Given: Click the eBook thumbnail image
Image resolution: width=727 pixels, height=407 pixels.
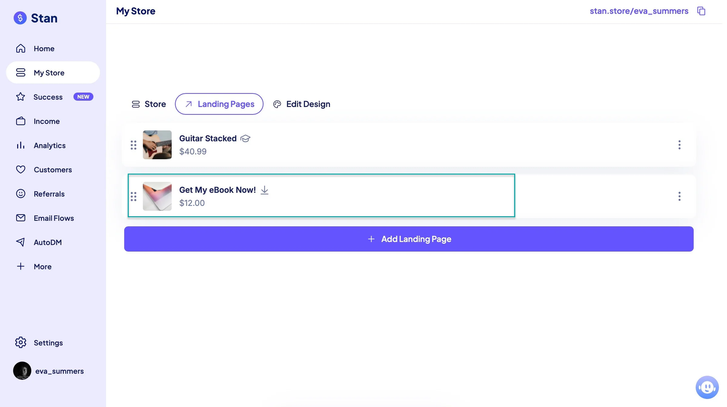Looking at the screenshot, I should (157, 197).
